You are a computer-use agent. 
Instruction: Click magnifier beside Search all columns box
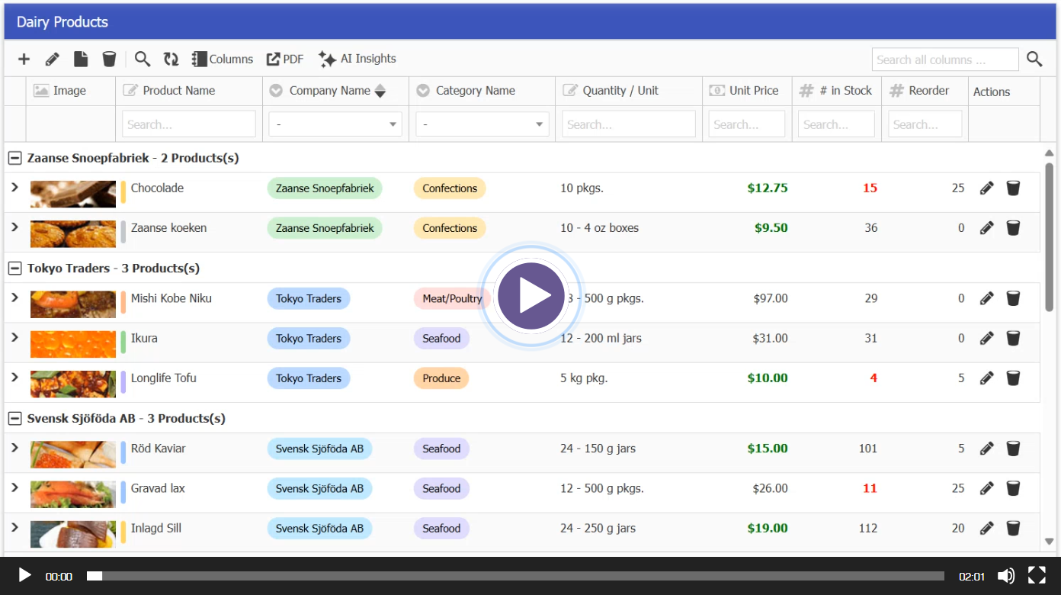(1034, 59)
